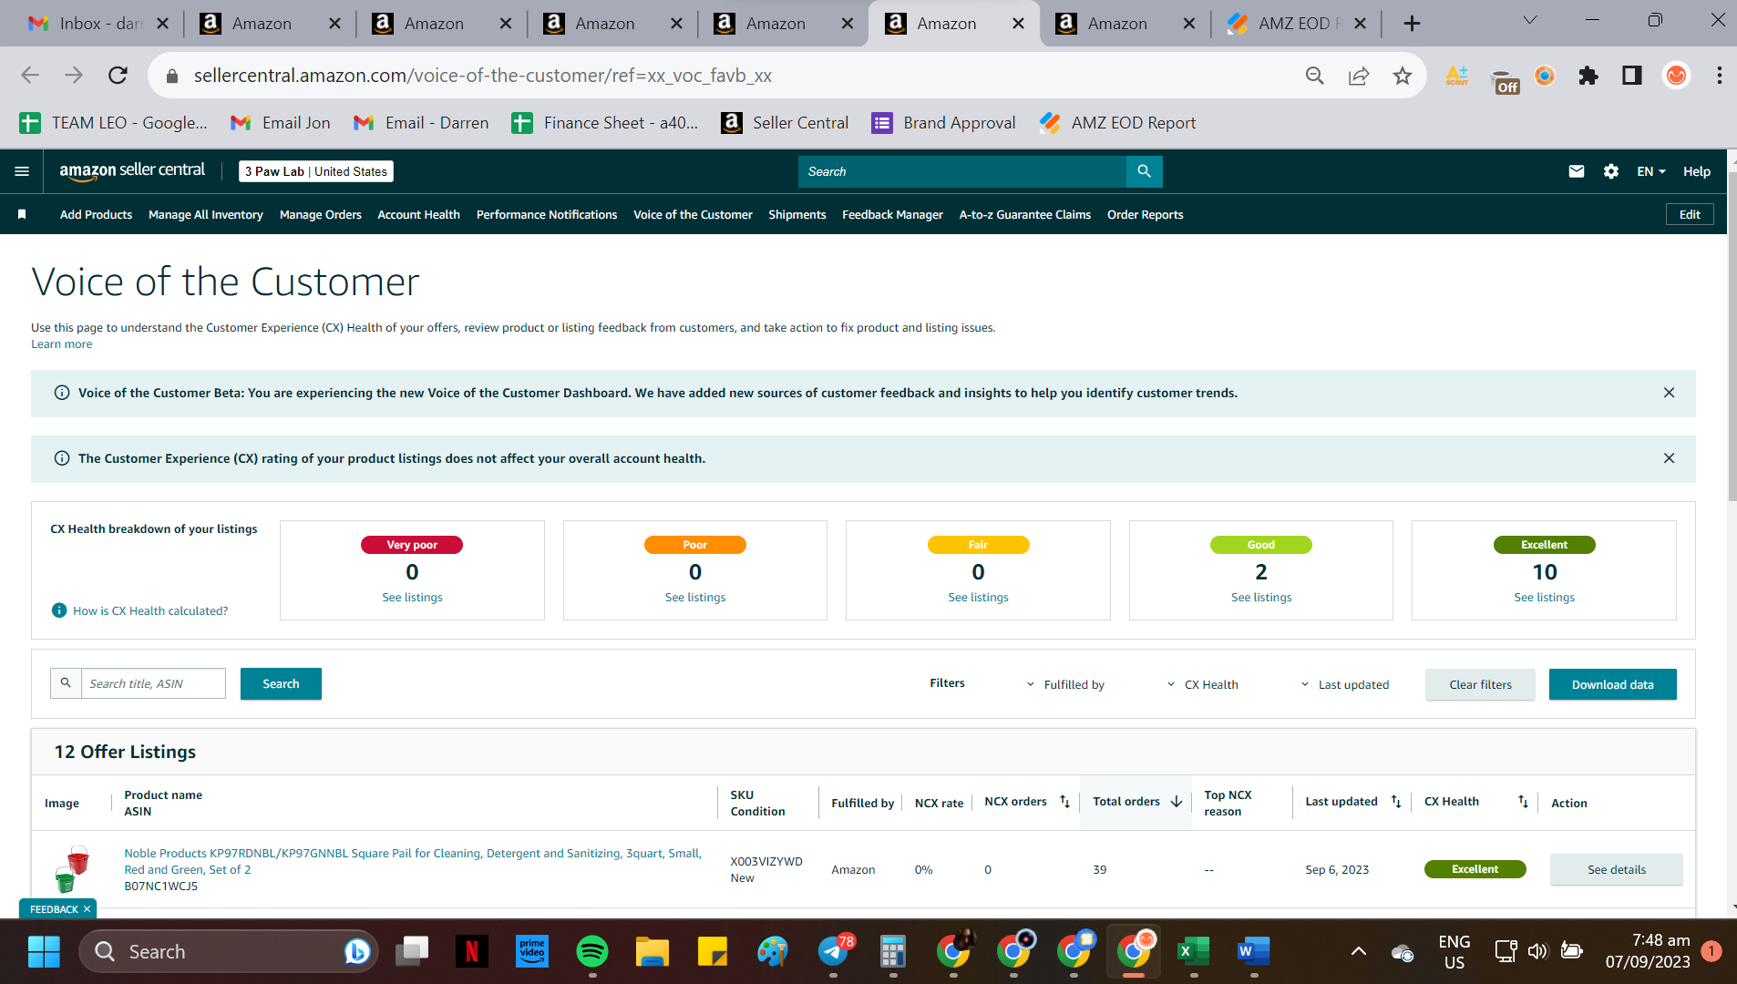Reload the page with browser refresh
1737x984 pixels.
click(118, 76)
